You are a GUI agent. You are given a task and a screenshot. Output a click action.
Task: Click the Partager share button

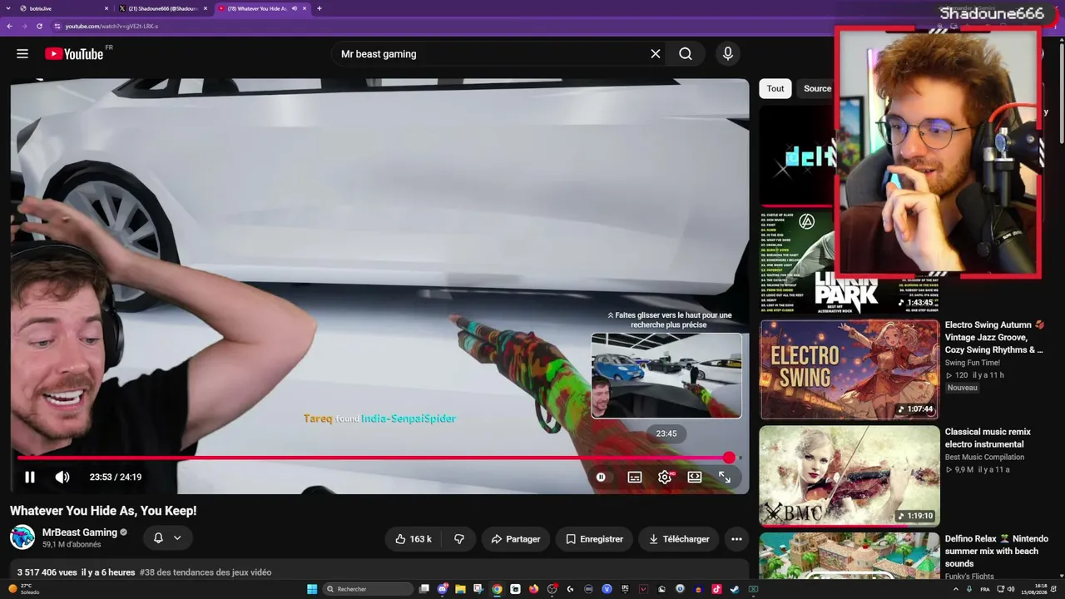515,539
